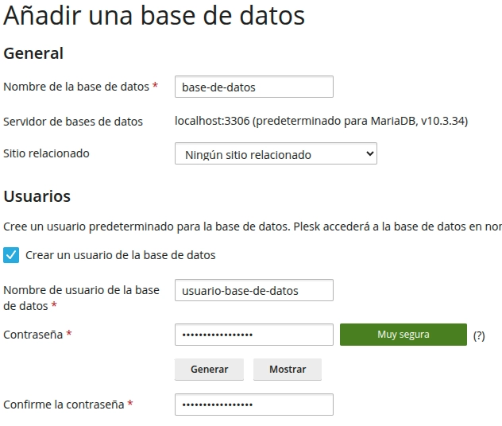Click the 'Cree un usuario predeterminado' description text
This screenshot has width=502, height=426.
[253, 227]
